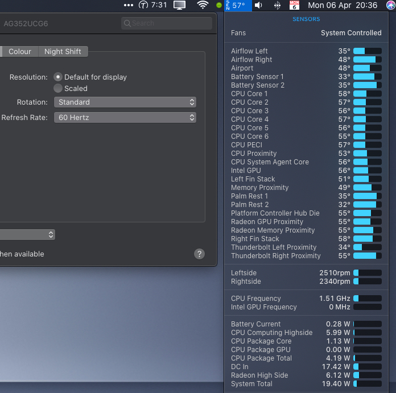Open the display mirroring menu bar icon
The image size is (396, 393).
point(179,5)
